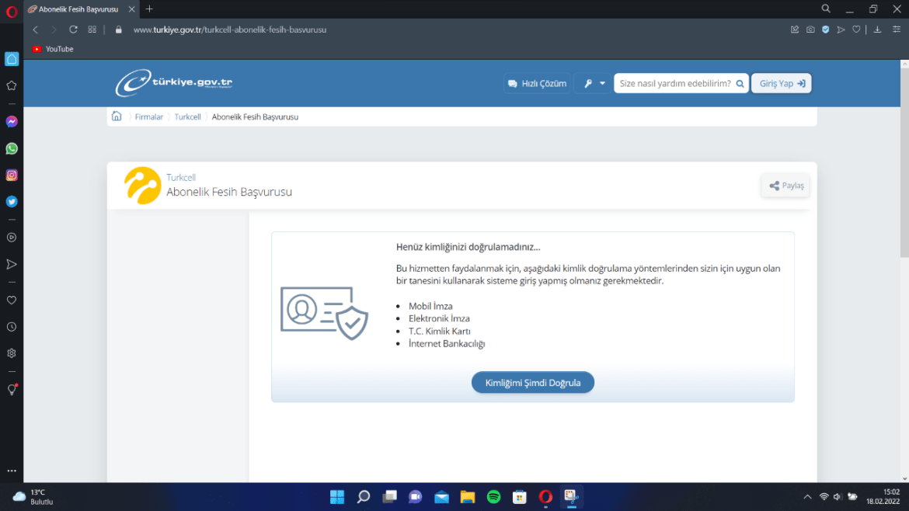Click the Kimliğimi Şimdi Doğrula button

click(x=532, y=383)
